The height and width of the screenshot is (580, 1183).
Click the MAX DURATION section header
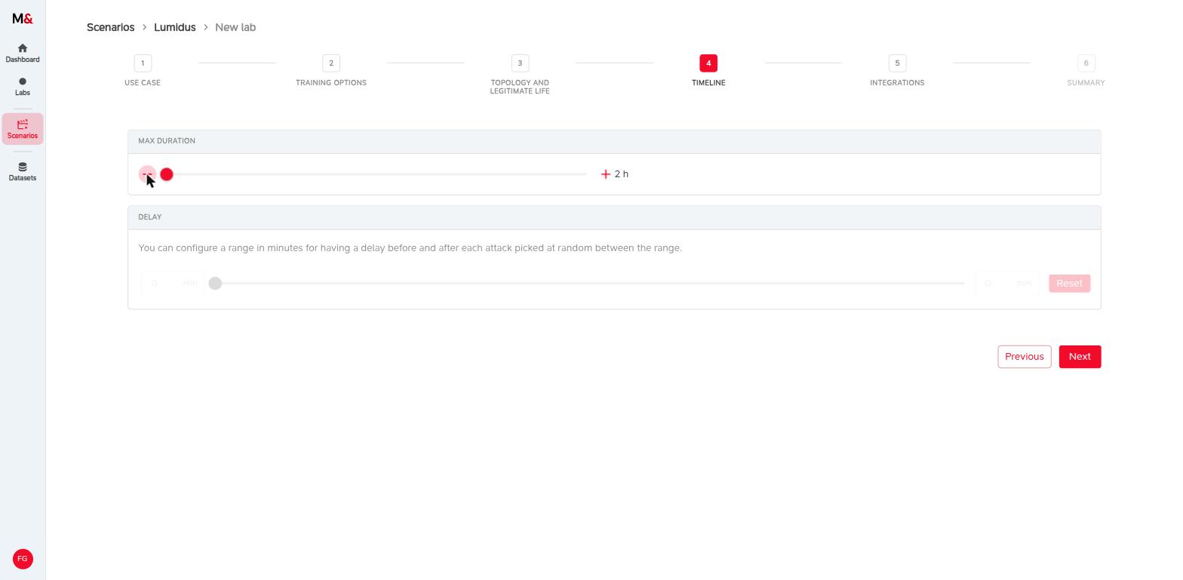pos(614,142)
